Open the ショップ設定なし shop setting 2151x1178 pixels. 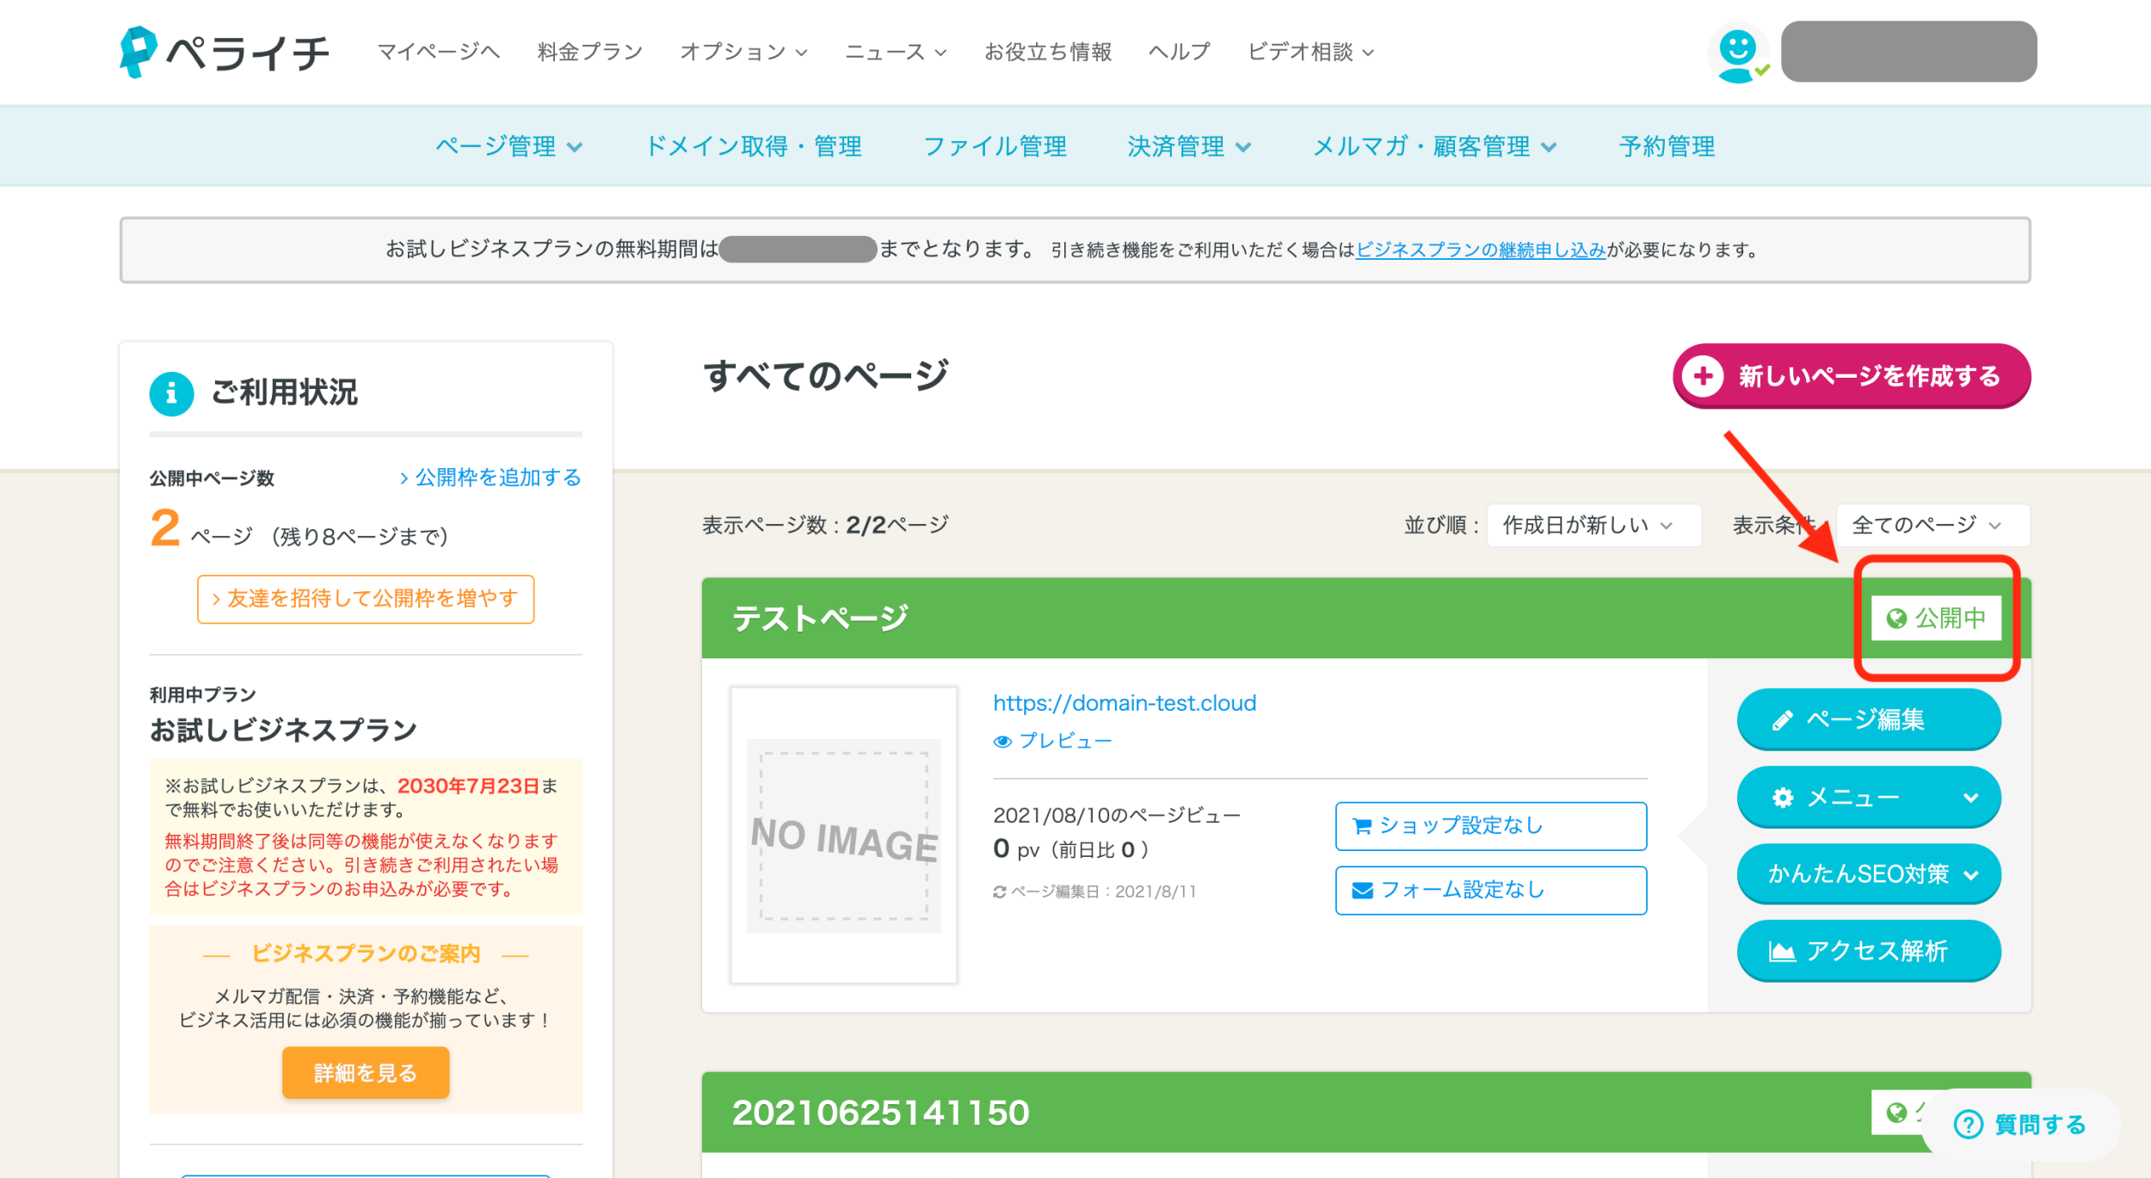tap(1490, 826)
